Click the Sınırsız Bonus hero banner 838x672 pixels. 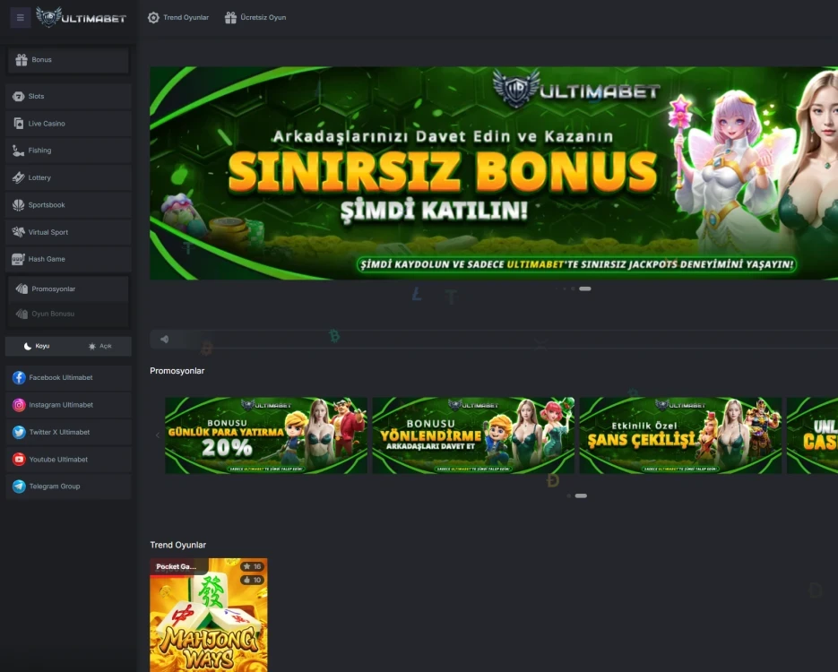point(494,173)
